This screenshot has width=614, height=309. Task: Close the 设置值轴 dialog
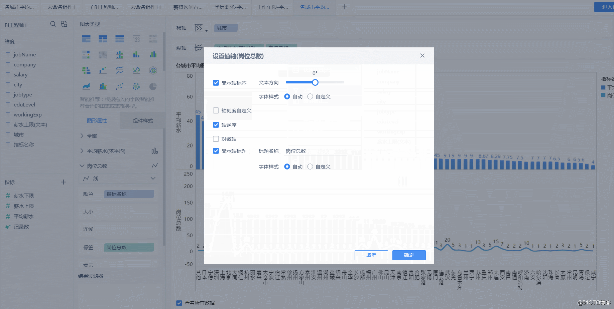[x=422, y=56]
